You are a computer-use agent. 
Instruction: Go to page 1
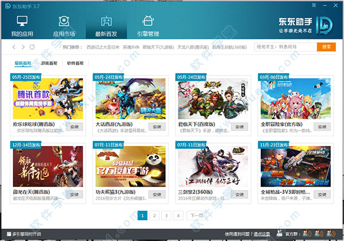142,216
